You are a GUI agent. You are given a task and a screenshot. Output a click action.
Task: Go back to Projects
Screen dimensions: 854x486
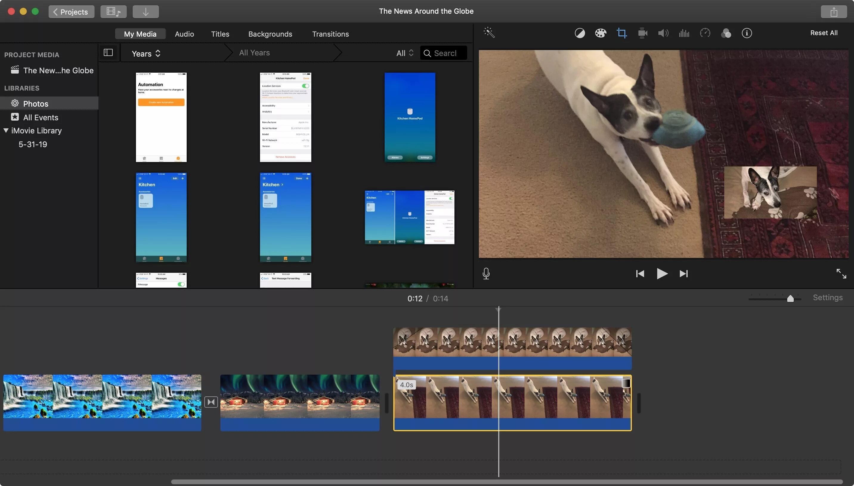pyautogui.click(x=71, y=12)
